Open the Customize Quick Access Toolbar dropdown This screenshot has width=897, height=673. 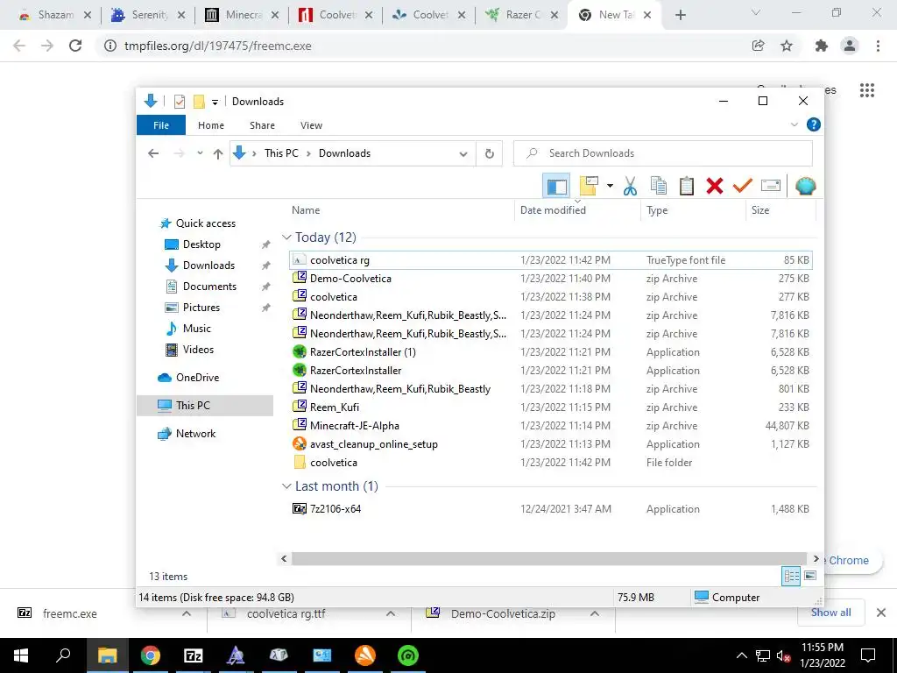click(x=215, y=102)
